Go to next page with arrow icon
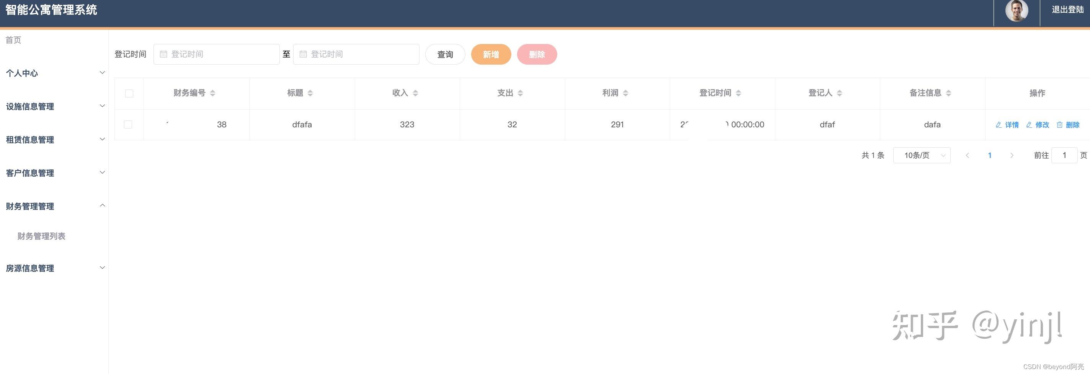This screenshot has height=374, width=1090. click(x=1012, y=155)
